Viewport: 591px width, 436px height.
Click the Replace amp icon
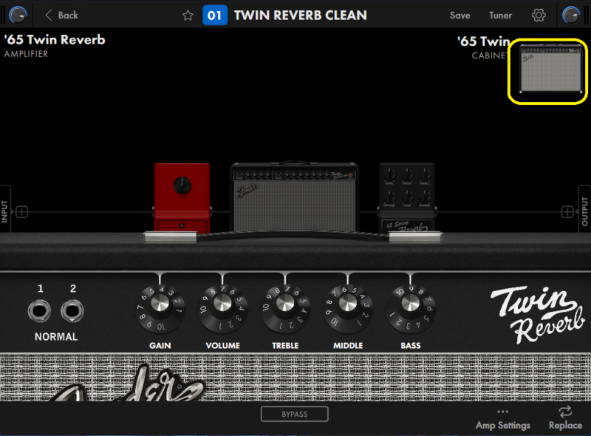[x=565, y=418]
